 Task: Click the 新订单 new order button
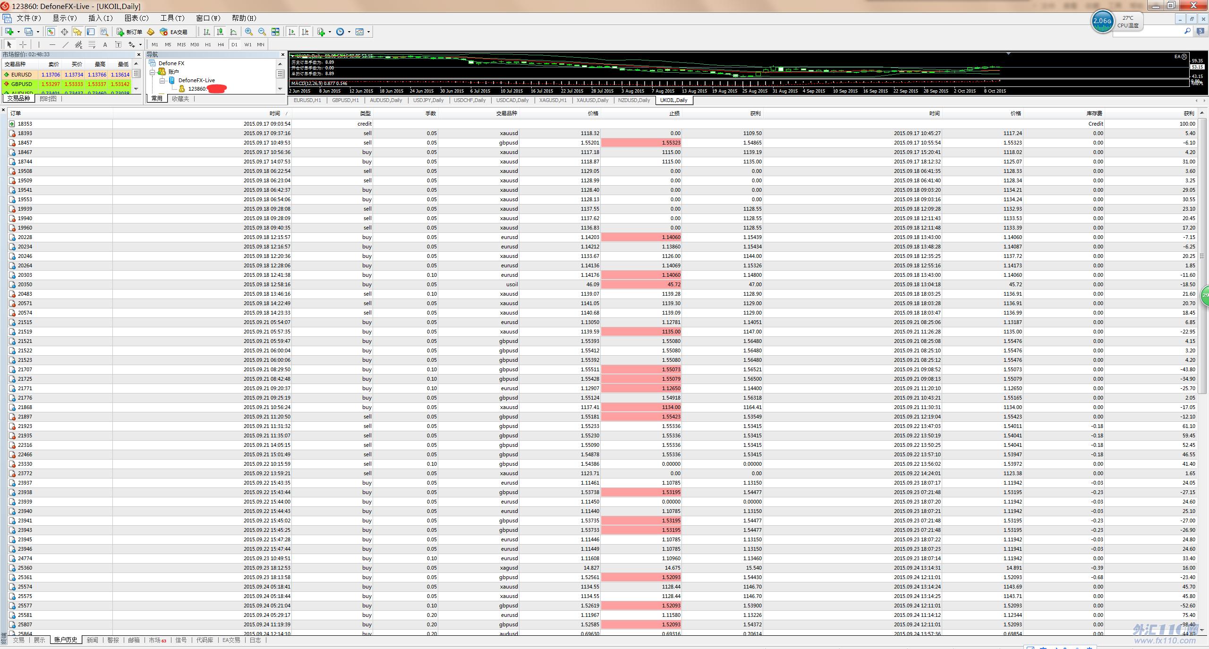129,32
